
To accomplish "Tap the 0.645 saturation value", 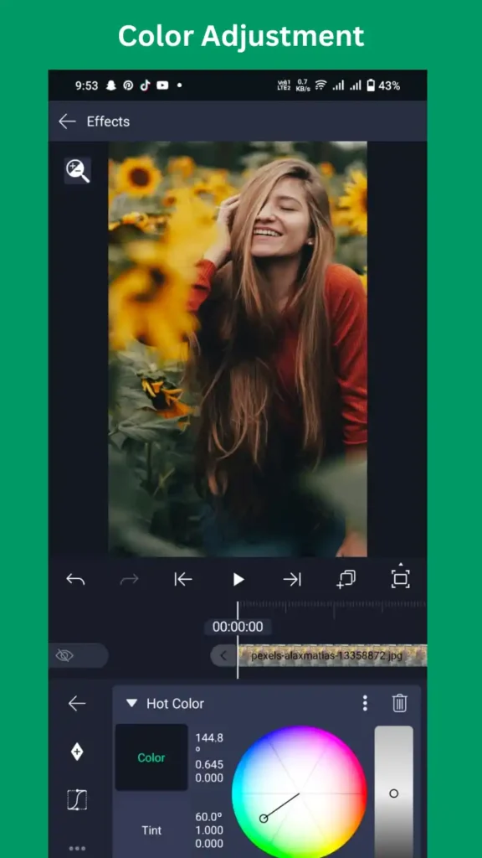I will coord(209,764).
